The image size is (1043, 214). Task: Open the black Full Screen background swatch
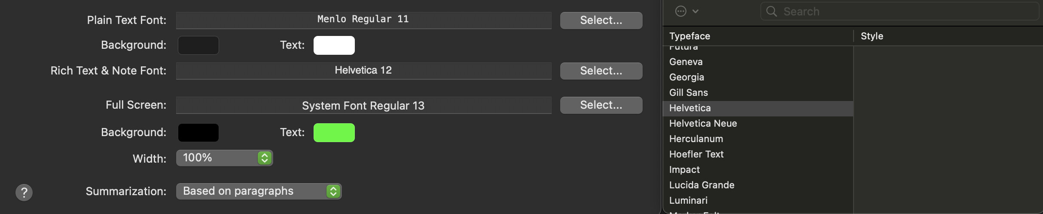click(198, 133)
